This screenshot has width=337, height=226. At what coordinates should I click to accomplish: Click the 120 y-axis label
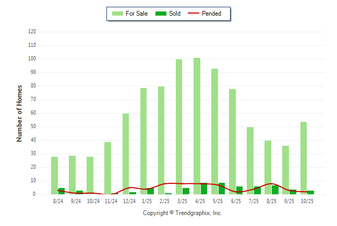pos(32,32)
